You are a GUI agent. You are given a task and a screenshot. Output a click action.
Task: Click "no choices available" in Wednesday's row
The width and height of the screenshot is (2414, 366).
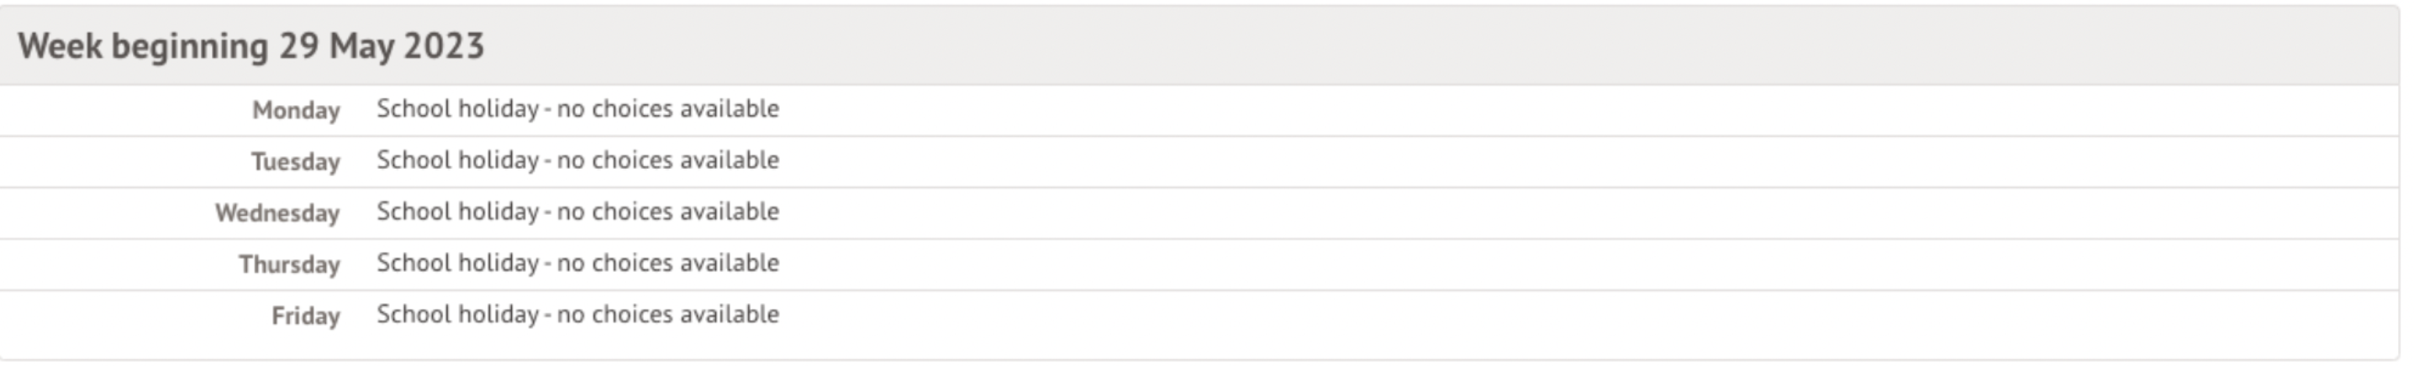pyautogui.click(x=668, y=212)
